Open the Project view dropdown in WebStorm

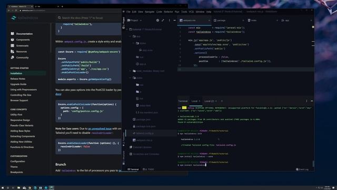pyautogui.click(x=135, y=20)
